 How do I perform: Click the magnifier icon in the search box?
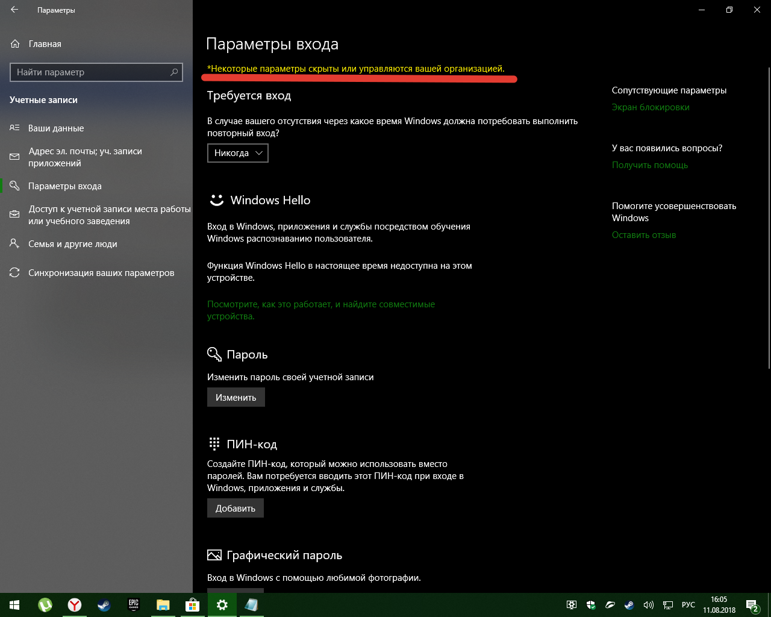[x=174, y=72]
